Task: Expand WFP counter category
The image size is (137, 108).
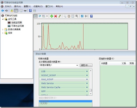Action: point(87,91)
